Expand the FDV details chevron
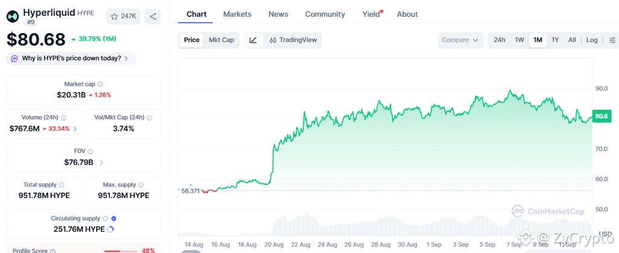 102,162
